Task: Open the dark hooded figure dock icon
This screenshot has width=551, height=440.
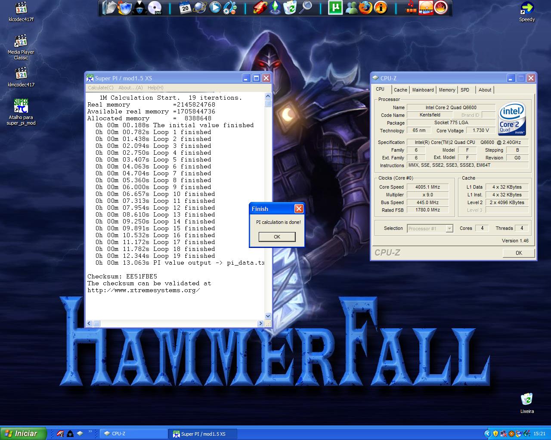Action: (139, 7)
